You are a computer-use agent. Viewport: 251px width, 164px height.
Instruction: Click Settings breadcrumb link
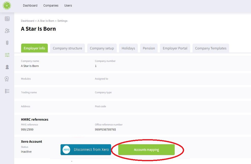pyautogui.click(x=62, y=21)
